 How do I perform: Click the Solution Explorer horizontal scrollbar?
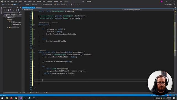(12, 93)
